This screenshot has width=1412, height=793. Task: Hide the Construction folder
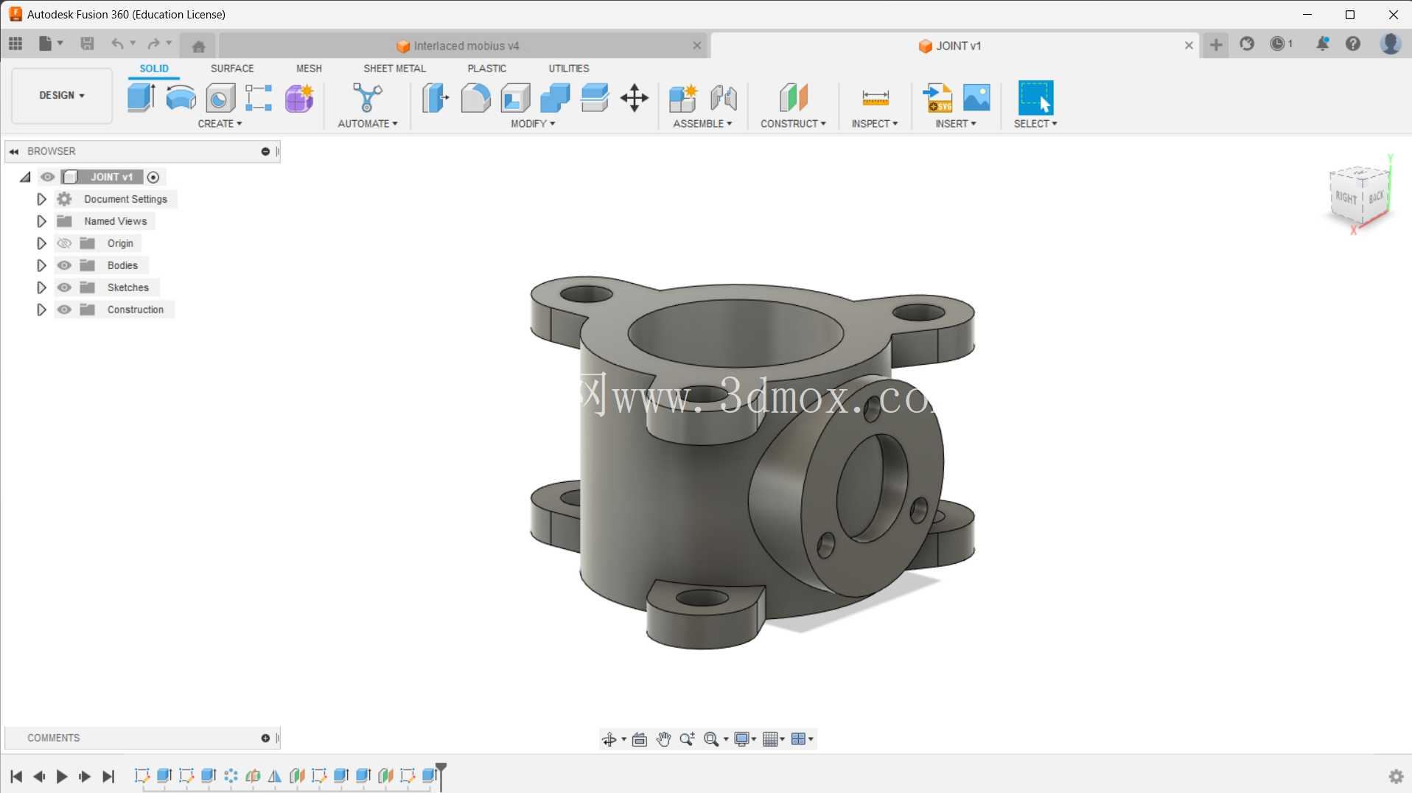tap(64, 310)
